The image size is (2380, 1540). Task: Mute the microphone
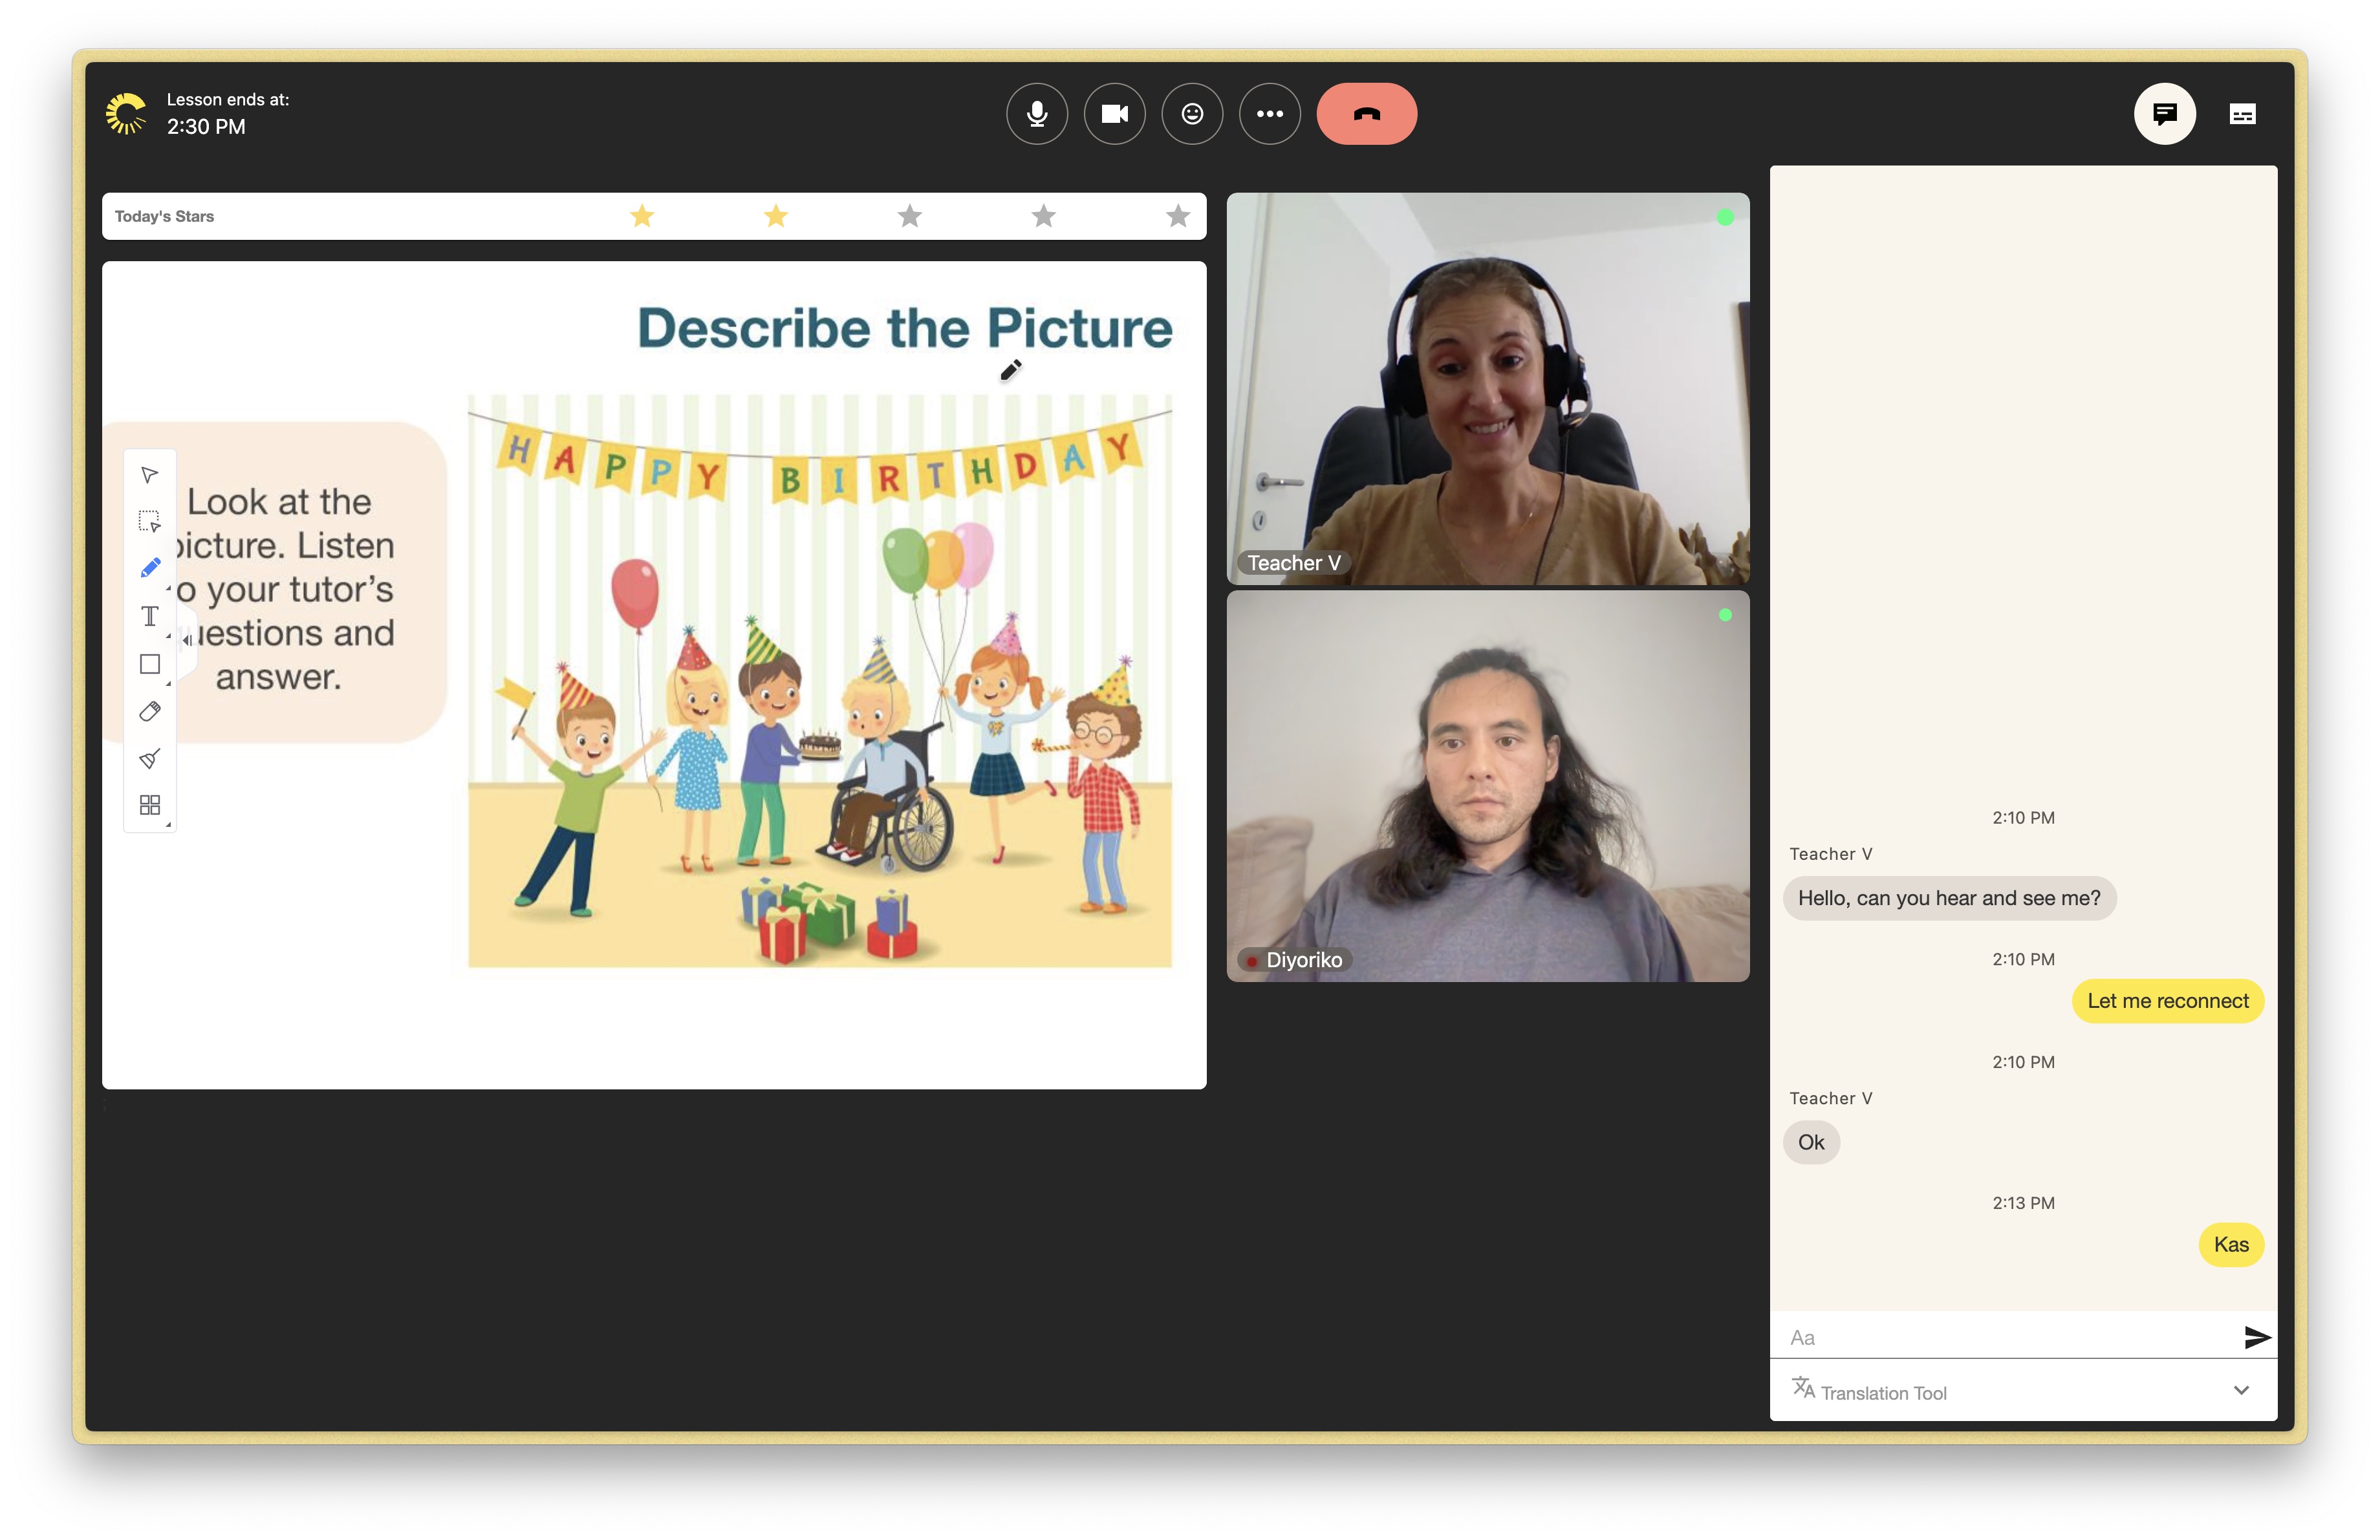click(x=1037, y=114)
